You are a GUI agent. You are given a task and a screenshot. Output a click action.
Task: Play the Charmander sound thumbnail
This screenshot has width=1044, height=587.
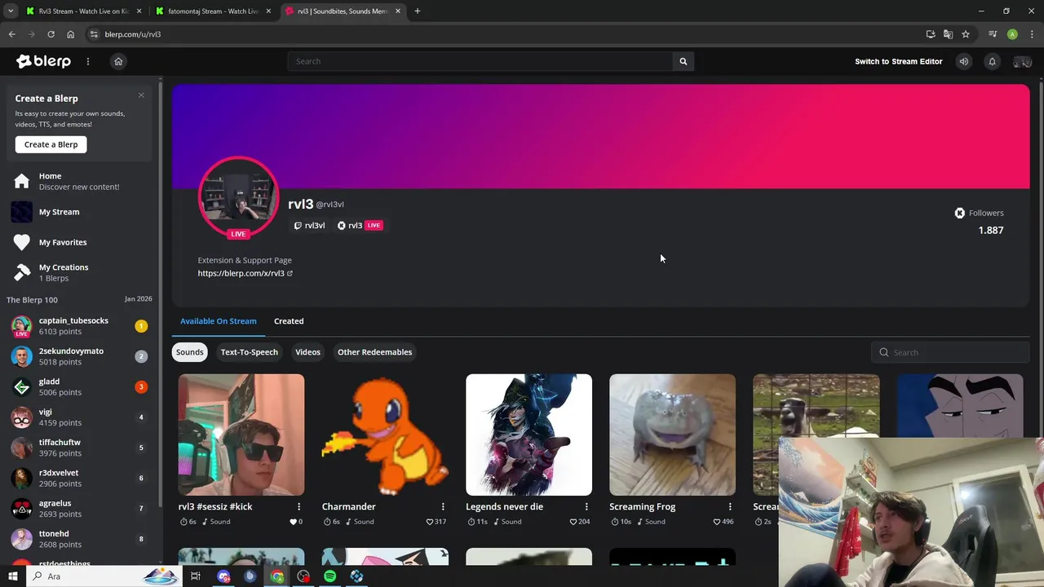pos(385,435)
